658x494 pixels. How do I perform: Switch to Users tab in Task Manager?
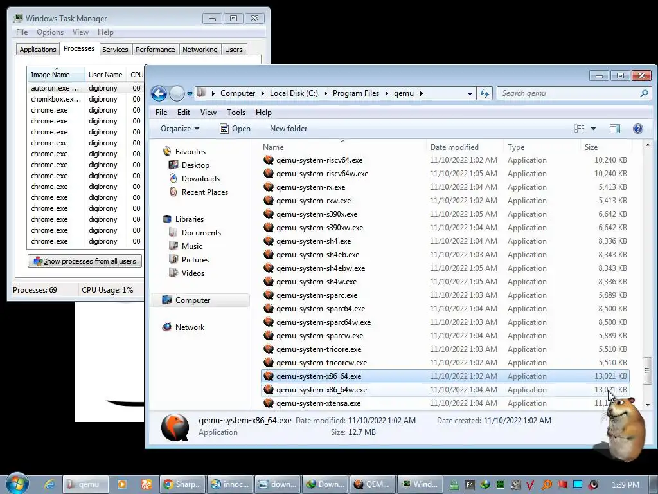[234, 50]
